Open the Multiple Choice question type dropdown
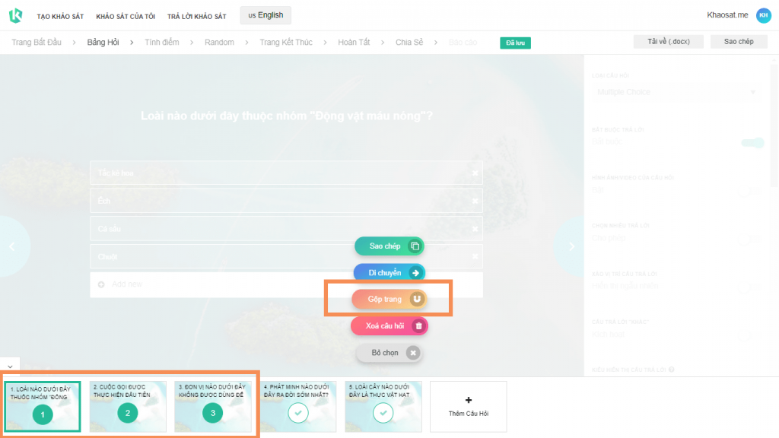The height and width of the screenshot is (438, 779). [676, 92]
